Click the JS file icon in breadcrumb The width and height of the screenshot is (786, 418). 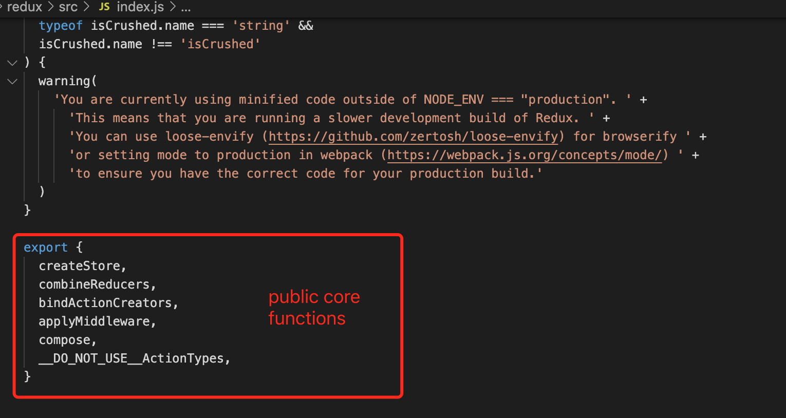pos(104,7)
